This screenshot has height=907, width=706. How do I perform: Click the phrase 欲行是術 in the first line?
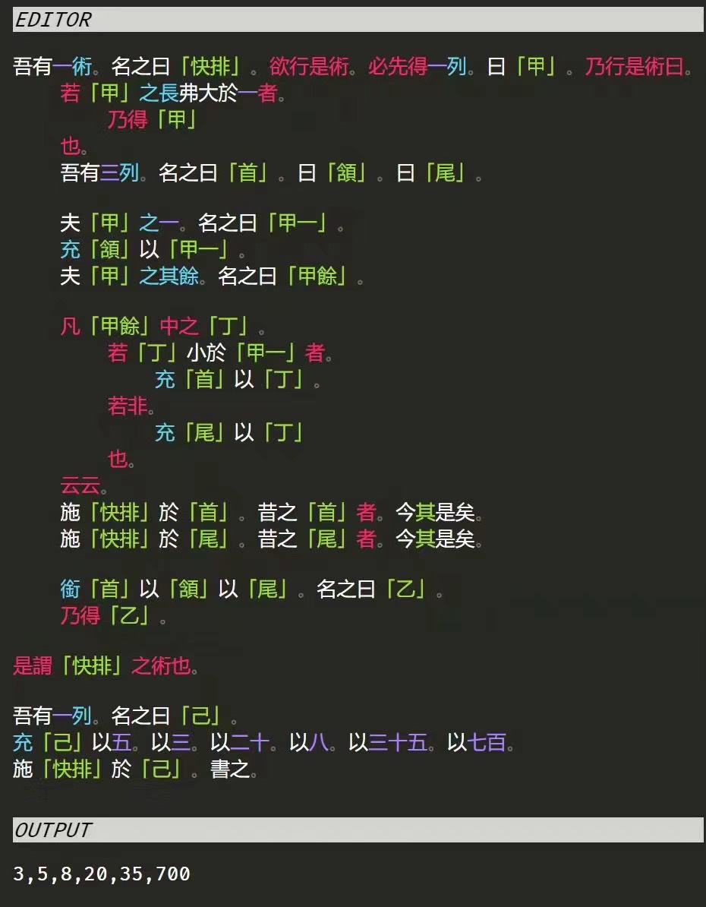tap(307, 67)
